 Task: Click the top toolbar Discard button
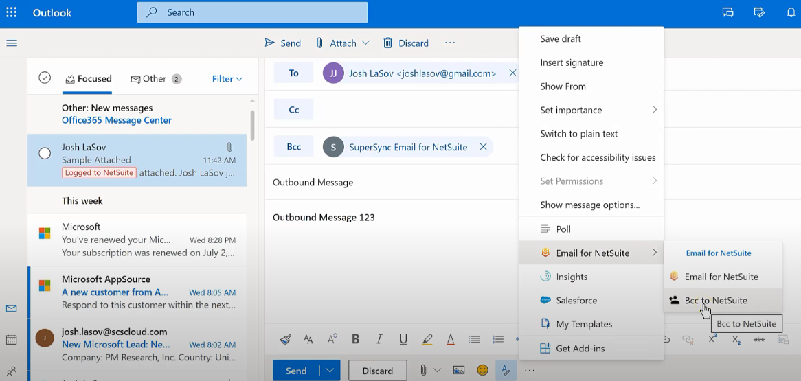[x=406, y=43]
